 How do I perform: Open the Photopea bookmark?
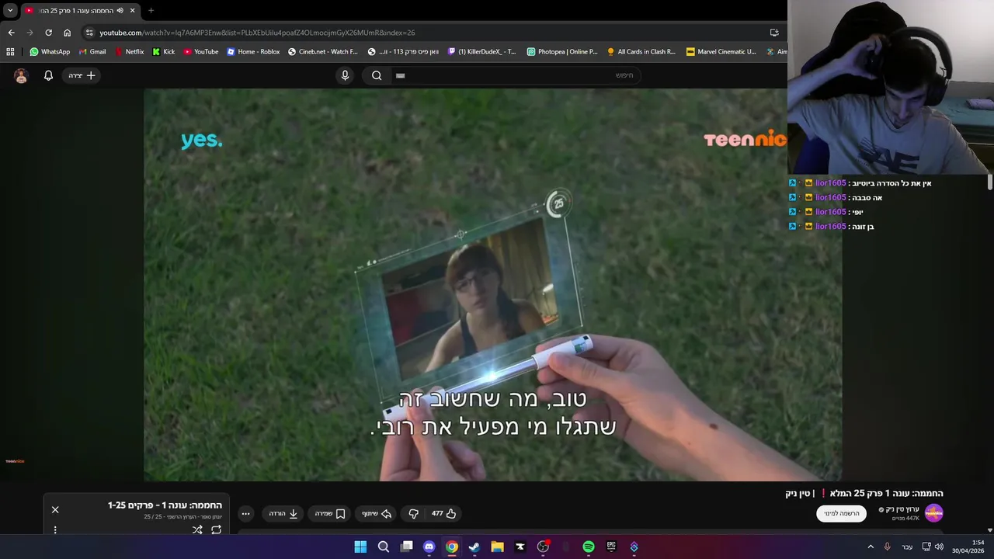562,52
